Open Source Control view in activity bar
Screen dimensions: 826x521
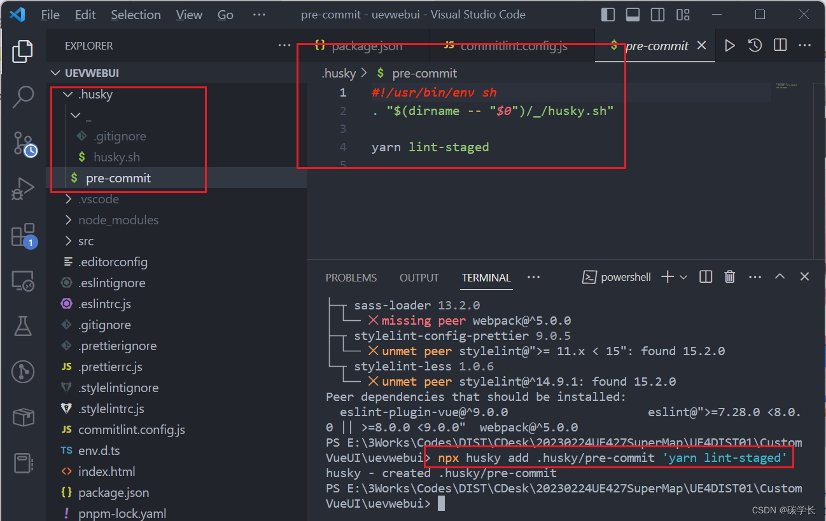pyautogui.click(x=24, y=144)
